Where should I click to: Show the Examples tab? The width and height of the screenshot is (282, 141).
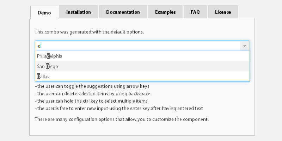[x=165, y=12]
